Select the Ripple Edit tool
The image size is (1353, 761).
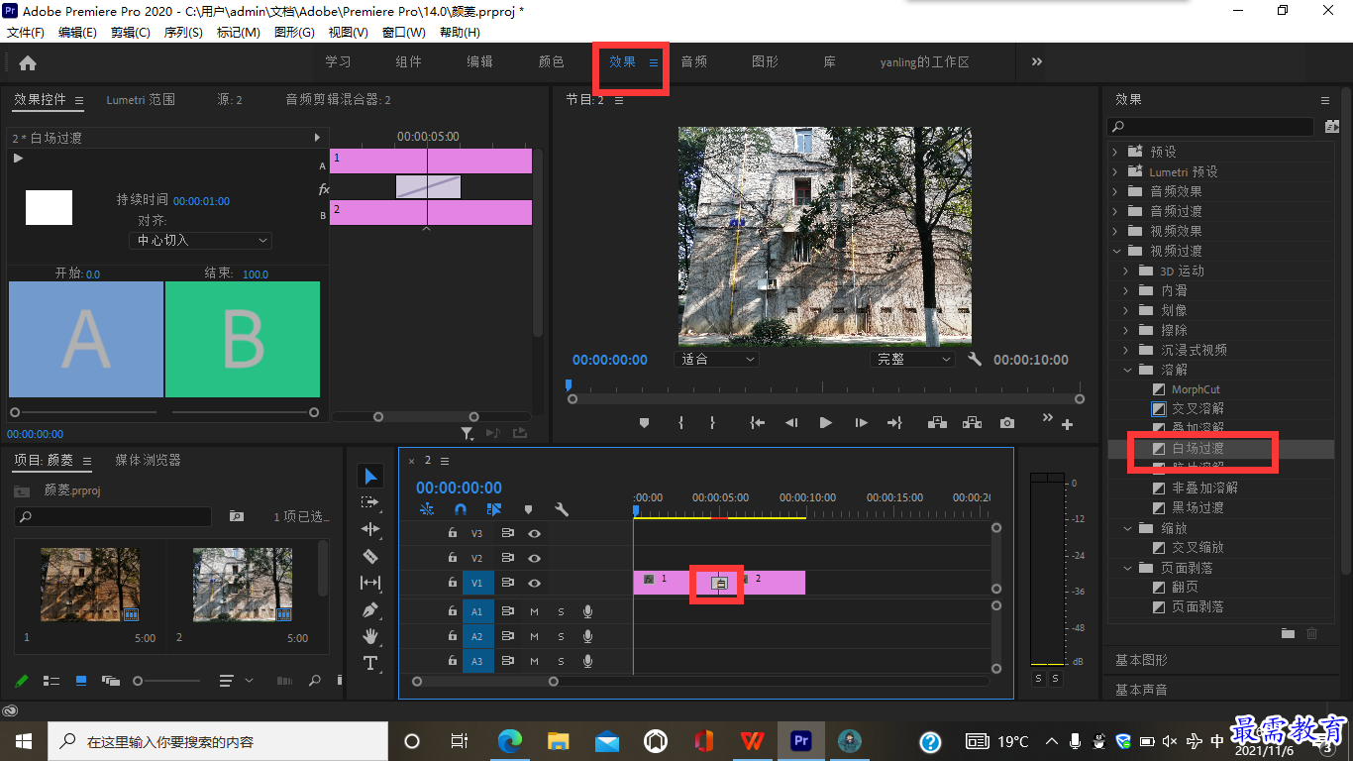(x=370, y=529)
